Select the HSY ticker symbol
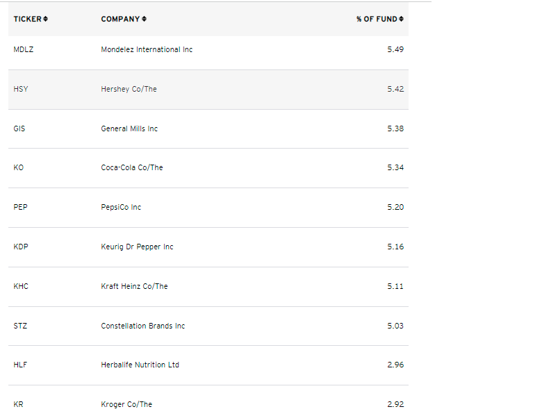The image size is (542, 416). (21, 89)
